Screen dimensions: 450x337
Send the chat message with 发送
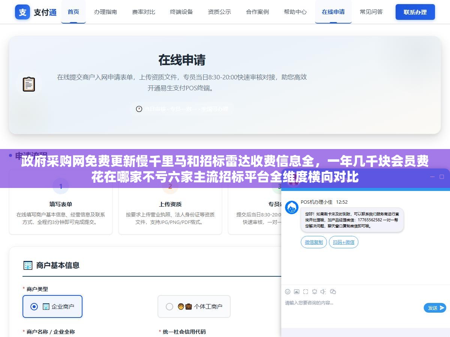coord(435,308)
